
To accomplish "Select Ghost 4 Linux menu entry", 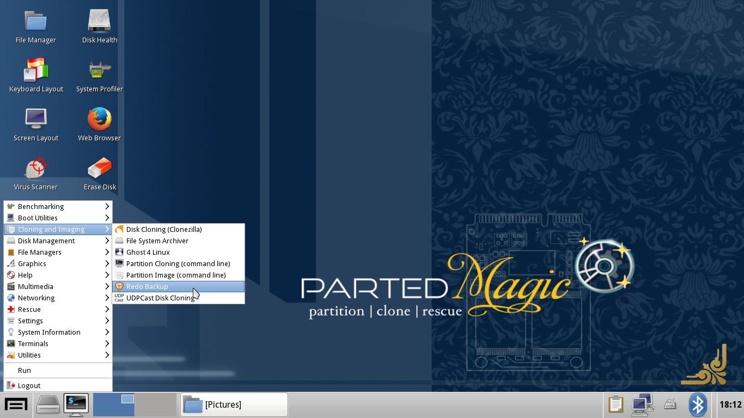I will (148, 252).
